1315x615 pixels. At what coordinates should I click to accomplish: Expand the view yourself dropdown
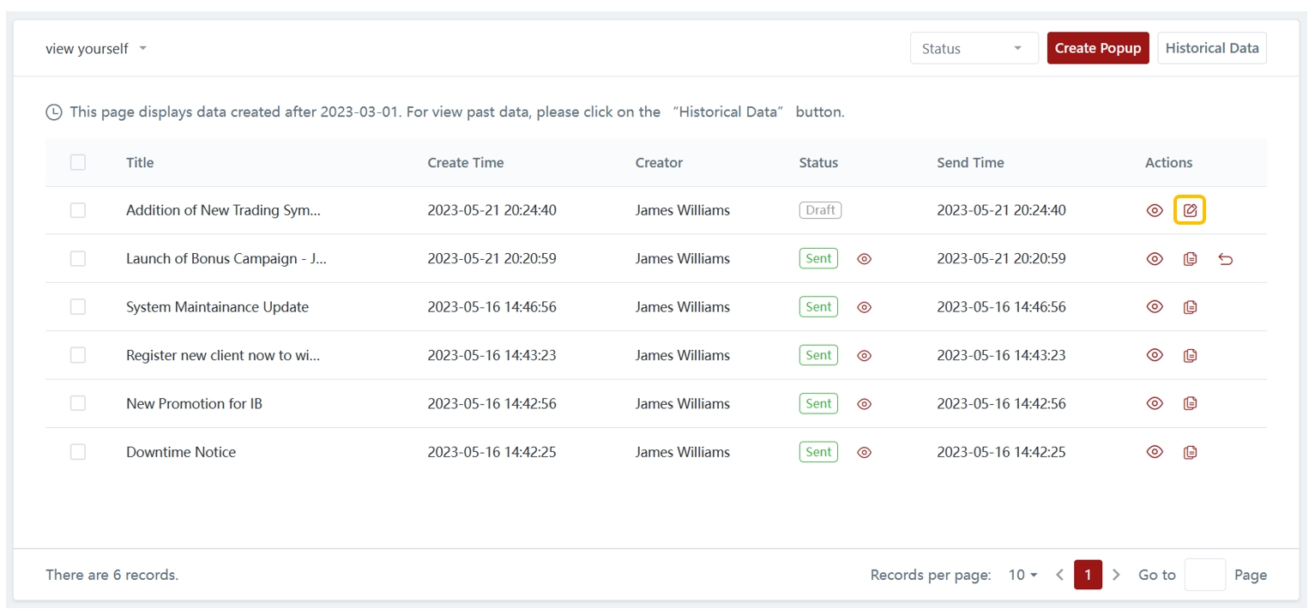pos(96,49)
